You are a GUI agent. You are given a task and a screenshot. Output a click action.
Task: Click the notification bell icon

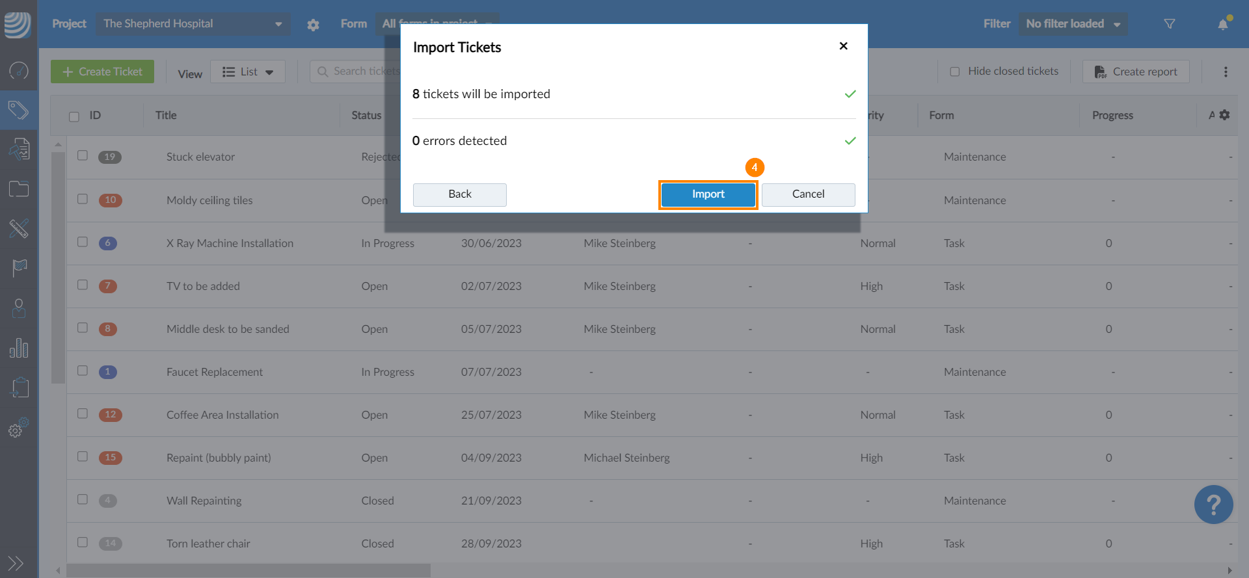point(1223,24)
